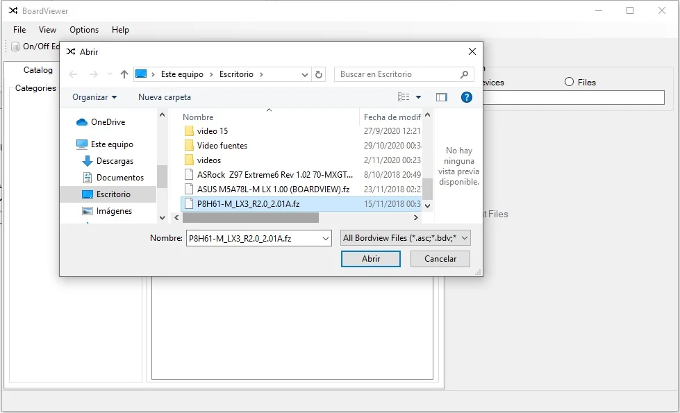
Task: Toggle the preview pane icon
Action: point(442,97)
